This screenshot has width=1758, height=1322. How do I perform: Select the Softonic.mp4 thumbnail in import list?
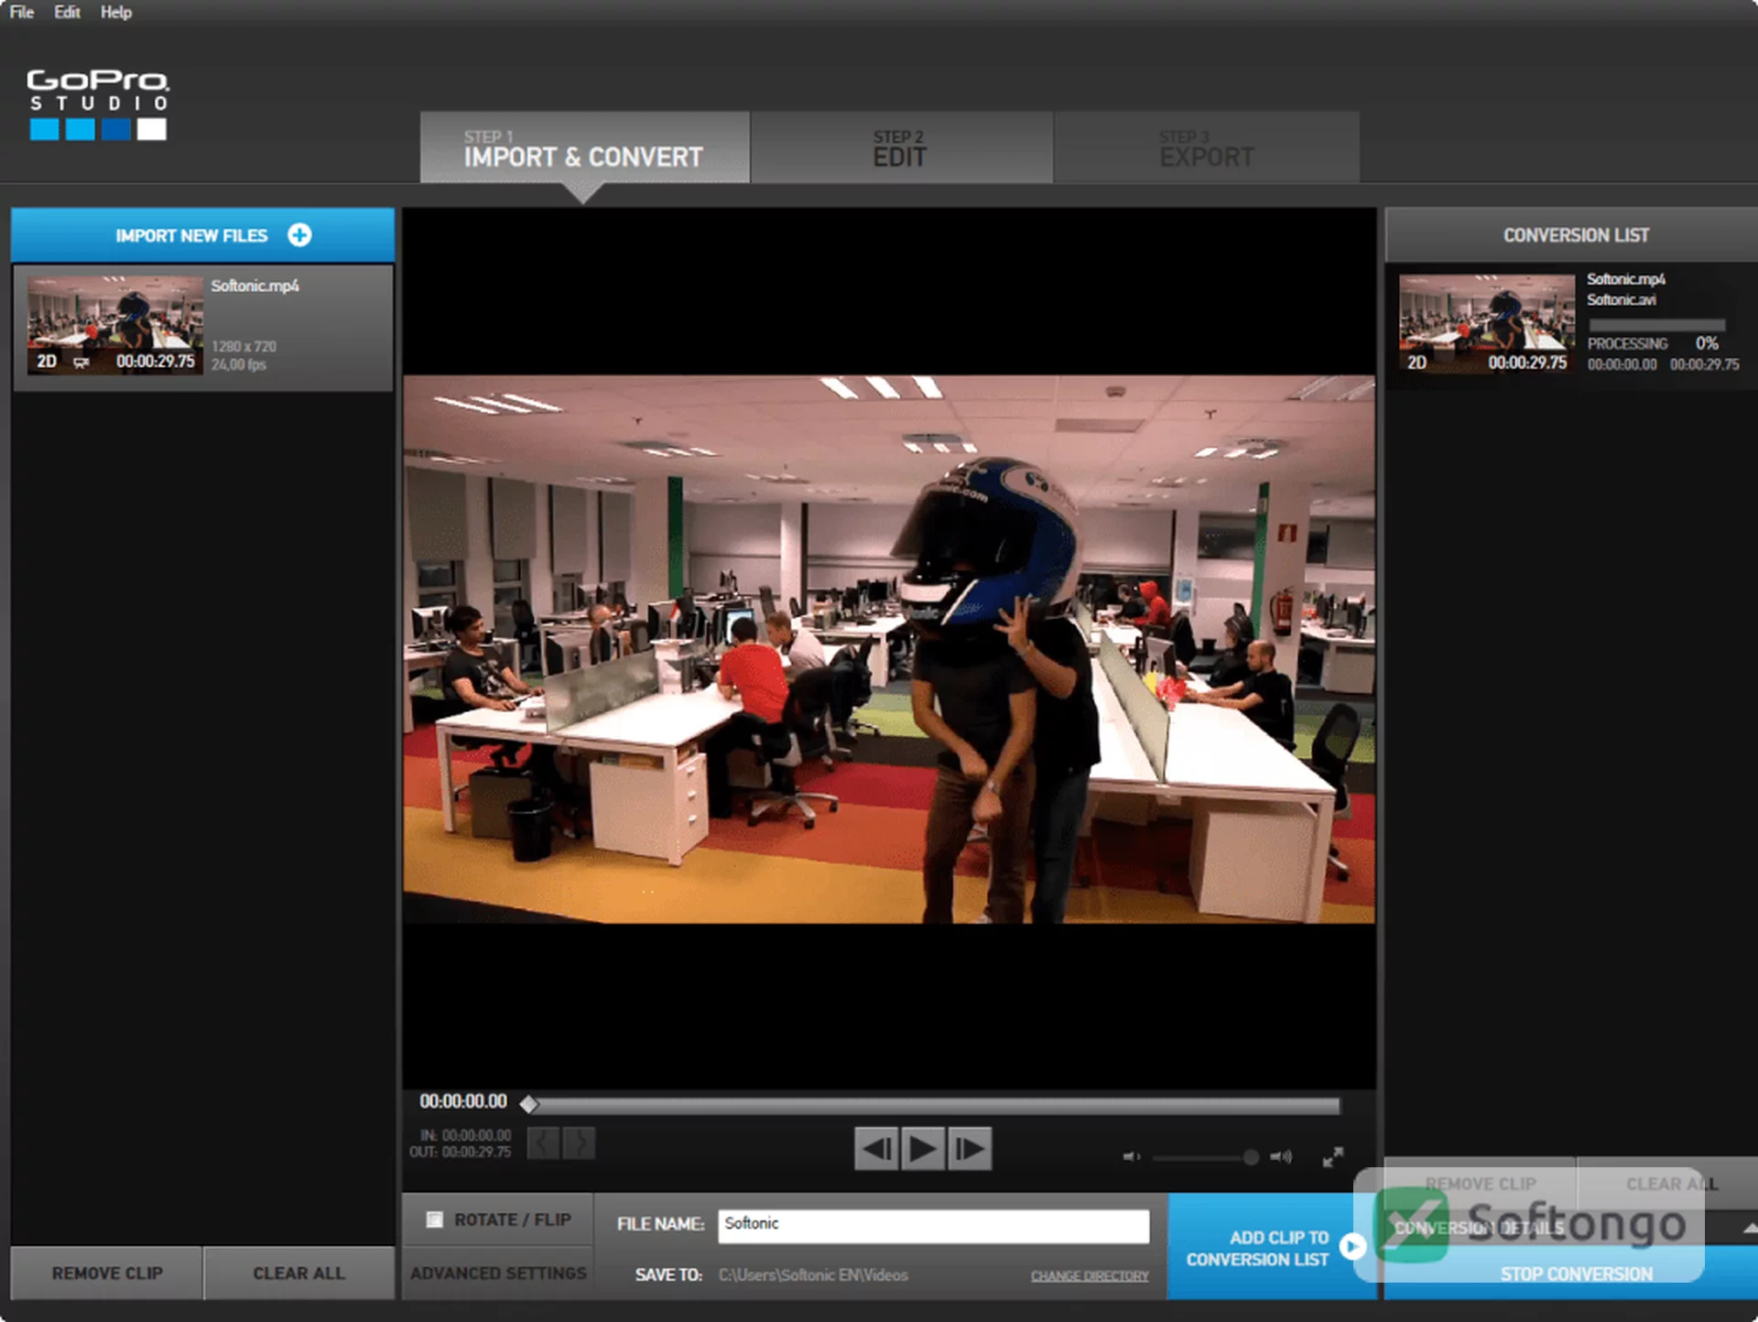coord(115,326)
